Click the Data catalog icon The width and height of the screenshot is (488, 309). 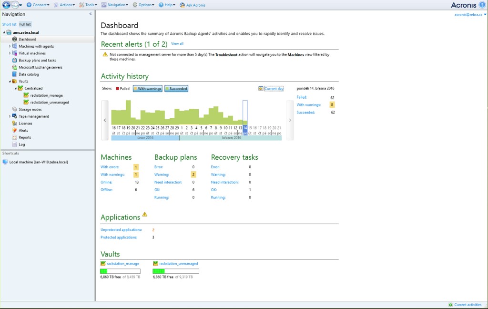click(14, 74)
